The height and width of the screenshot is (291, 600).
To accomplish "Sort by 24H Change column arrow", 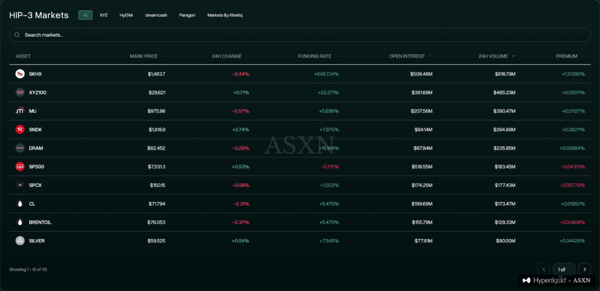I will coord(247,56).
